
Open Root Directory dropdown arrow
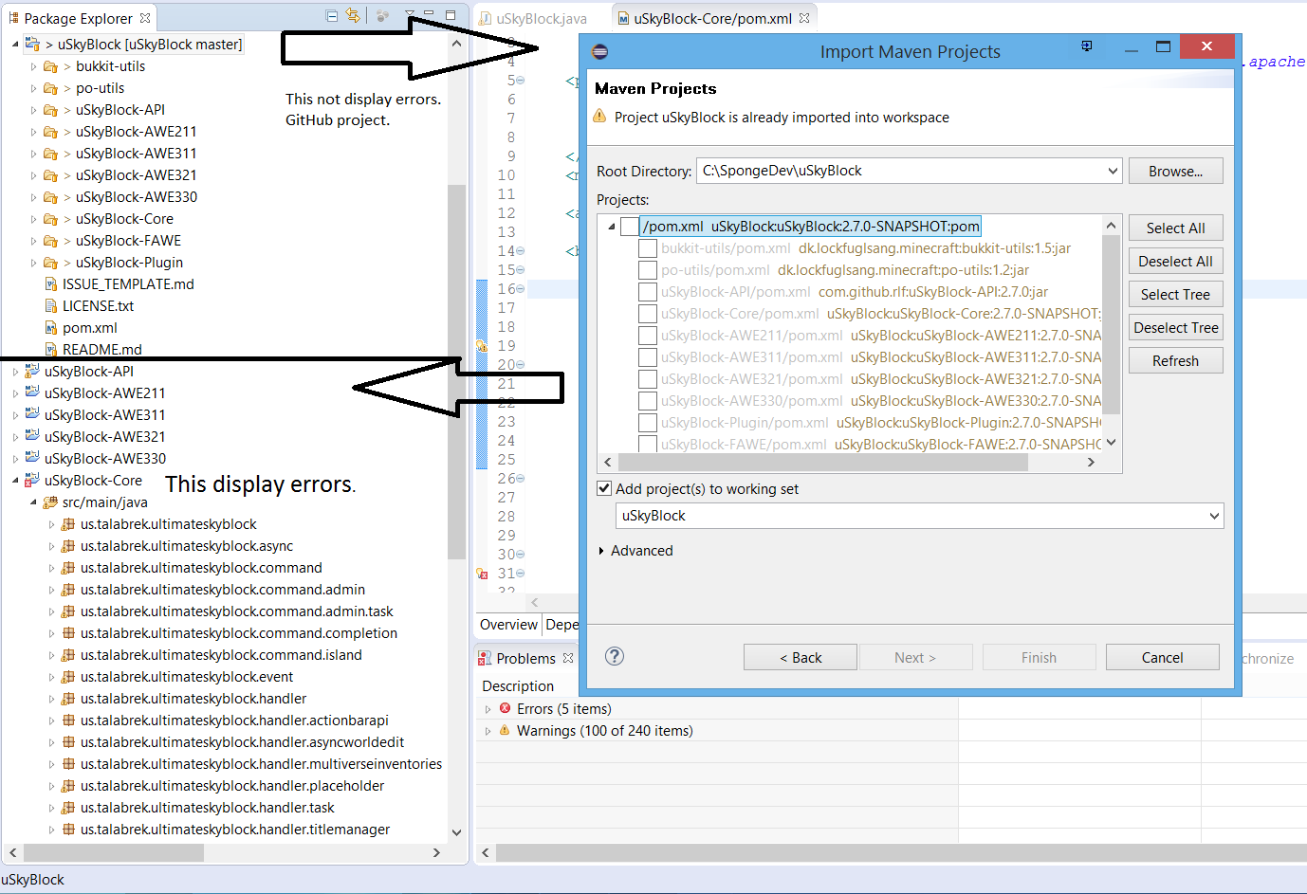click(1113, 172)
